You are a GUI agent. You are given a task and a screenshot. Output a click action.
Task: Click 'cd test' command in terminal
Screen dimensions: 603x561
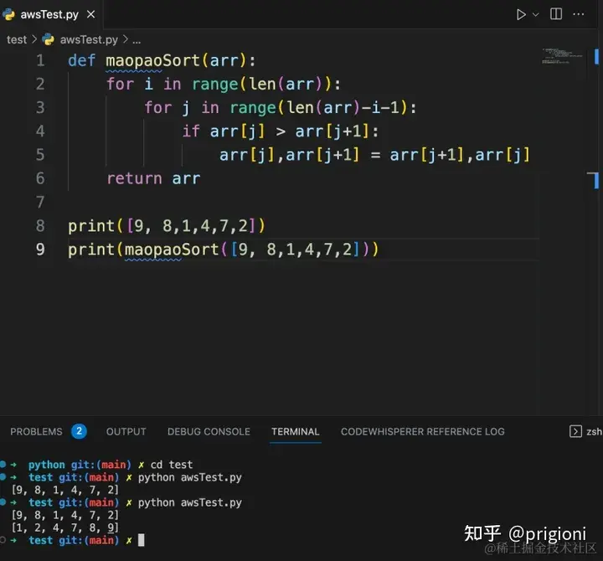click(172, 465)
